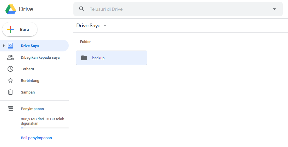Screen dimensions: 288x147
Task: Open the Drive Saya header dropdown
Action: (105, 26)
